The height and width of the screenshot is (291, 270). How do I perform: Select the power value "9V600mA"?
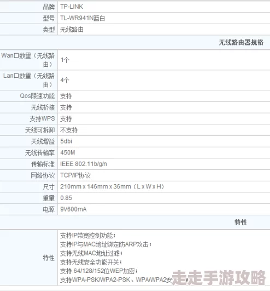click(73, 209)
